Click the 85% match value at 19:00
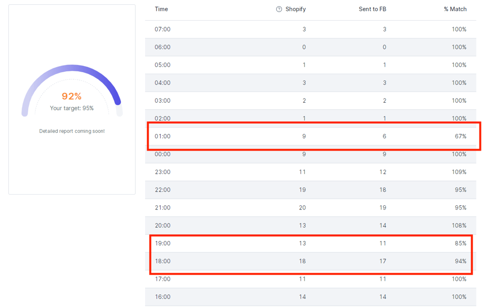The image size is (485, 308). click(x=461, y=243)
